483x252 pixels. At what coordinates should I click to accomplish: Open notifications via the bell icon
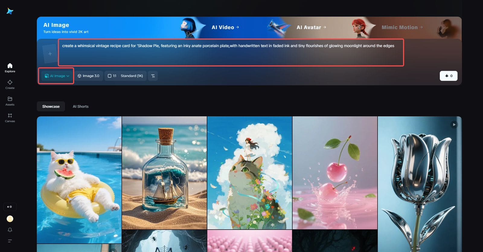pos(10,230)
